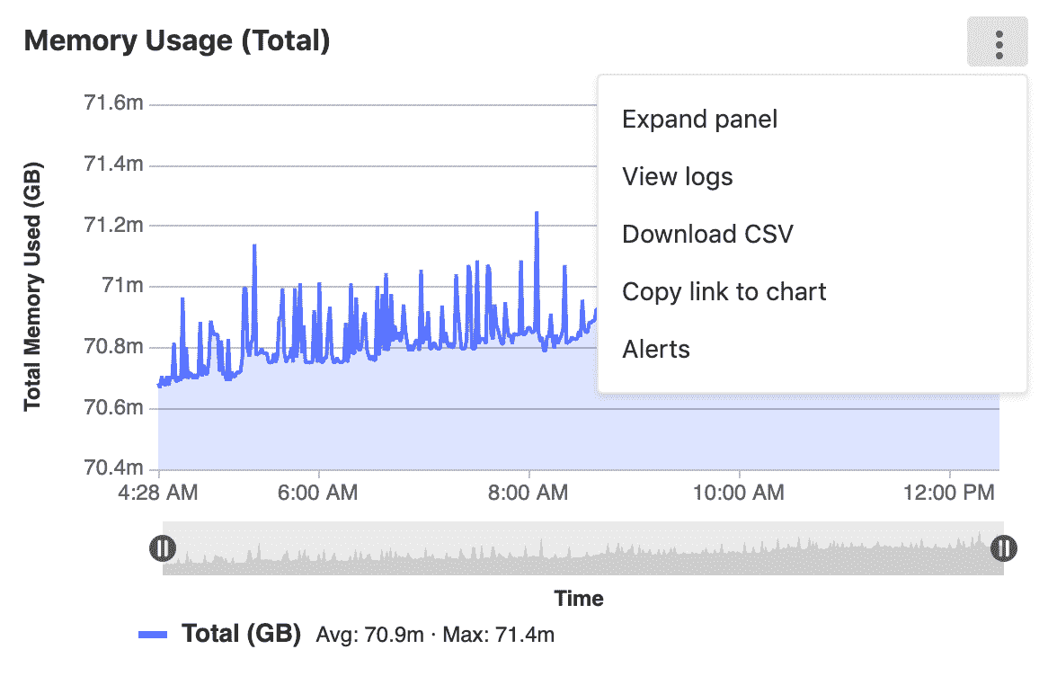Click the blue Total (GB) legend swatch
Screen dimensions: 1057x685
(x=154, y=635)
